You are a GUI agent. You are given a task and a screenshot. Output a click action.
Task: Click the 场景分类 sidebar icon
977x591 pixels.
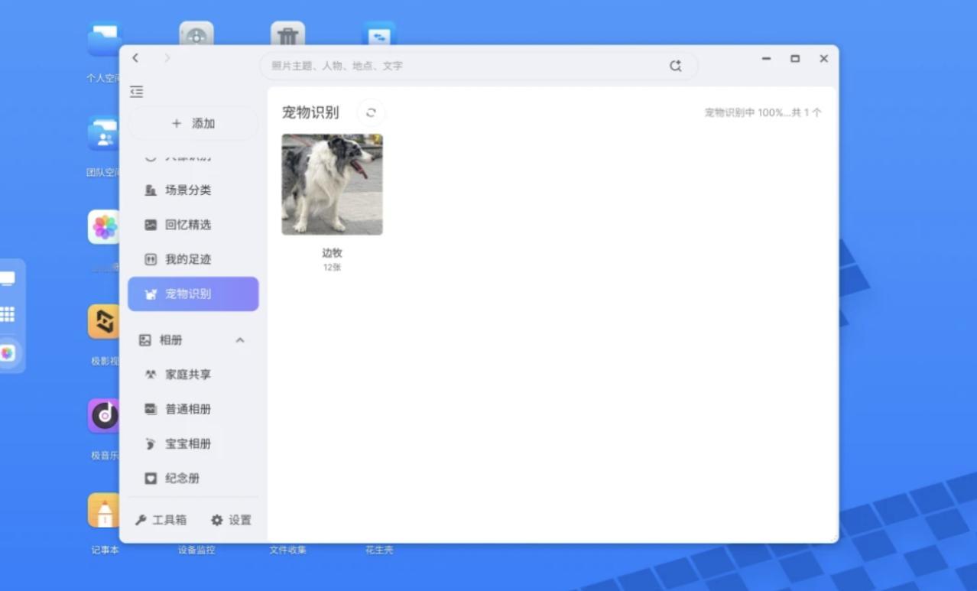[x=151, y=190]
